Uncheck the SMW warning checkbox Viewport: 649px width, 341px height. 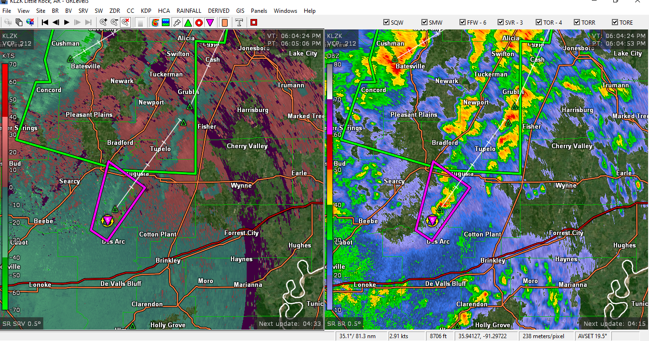pos(424,22)
